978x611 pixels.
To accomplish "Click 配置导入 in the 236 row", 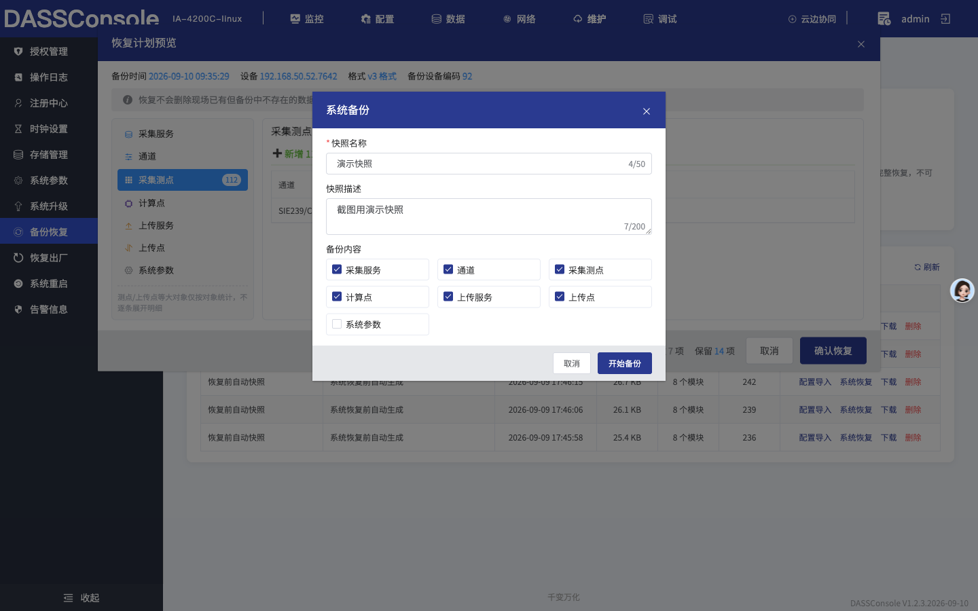I will (x=815, y=438).
